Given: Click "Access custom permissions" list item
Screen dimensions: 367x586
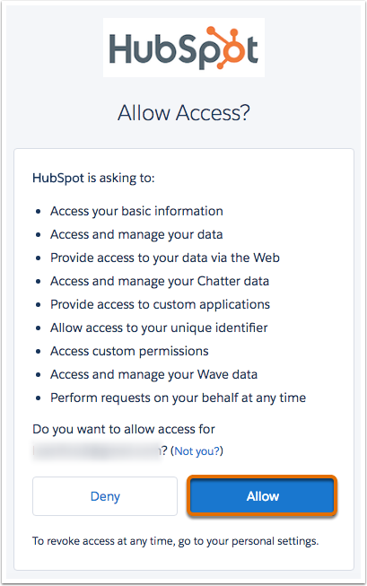Looking at the screenshot, I should point(130,351).
